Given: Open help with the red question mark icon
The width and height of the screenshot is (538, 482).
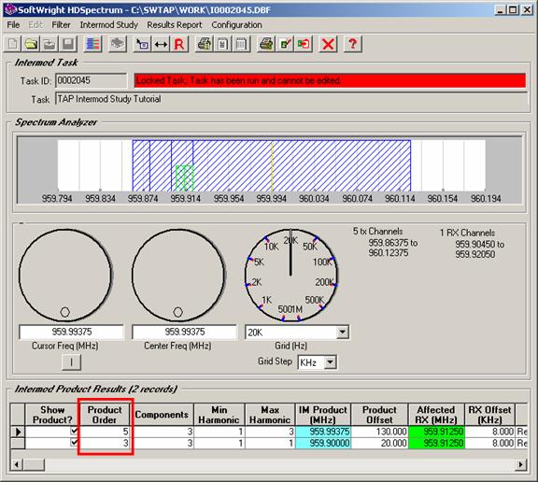Looking at the screenshot, I should point(353,44).
